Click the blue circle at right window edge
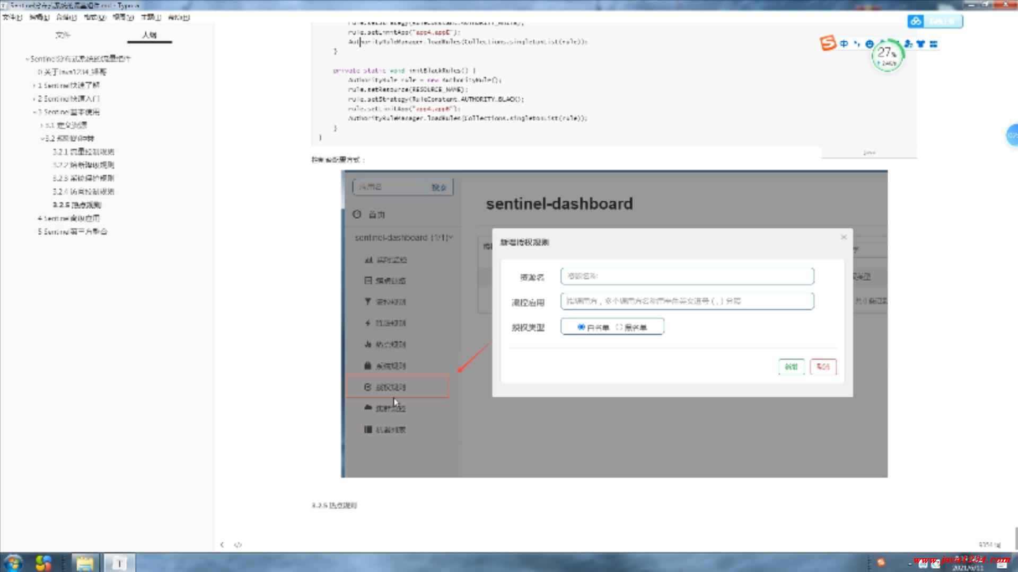1018x572 pixels. (1012, 136)
